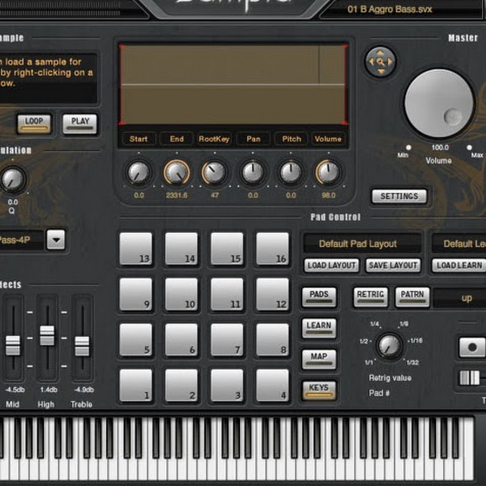Click the 1.4db High value
The width and height of the screenshot is (486, 486).
click(49, 389)
